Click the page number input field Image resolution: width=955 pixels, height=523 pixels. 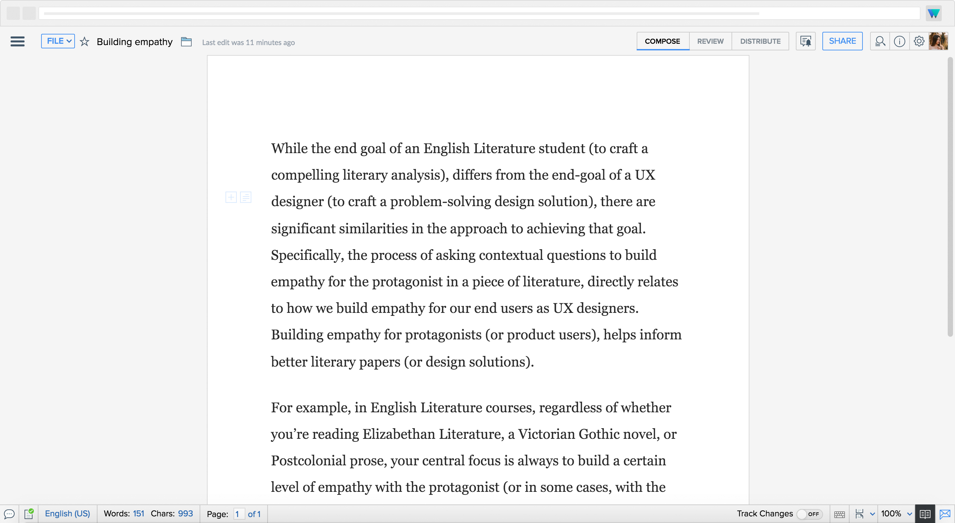click(x=238, y=514)
